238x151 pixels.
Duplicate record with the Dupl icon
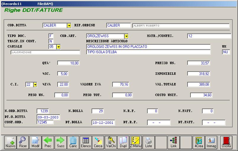(123, 142)
